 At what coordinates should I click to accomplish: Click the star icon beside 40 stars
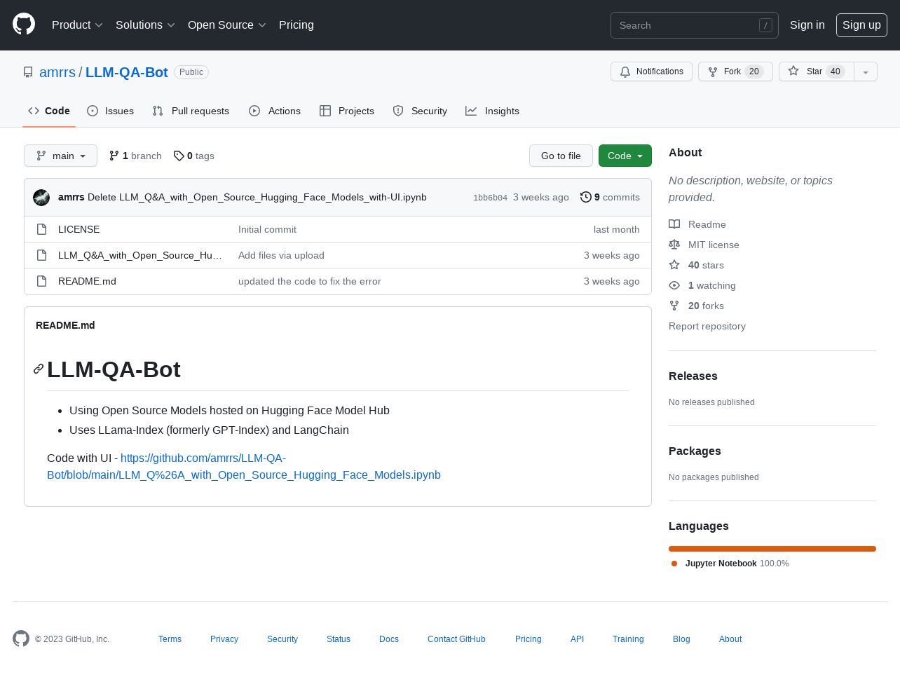(x=674, y=265)
